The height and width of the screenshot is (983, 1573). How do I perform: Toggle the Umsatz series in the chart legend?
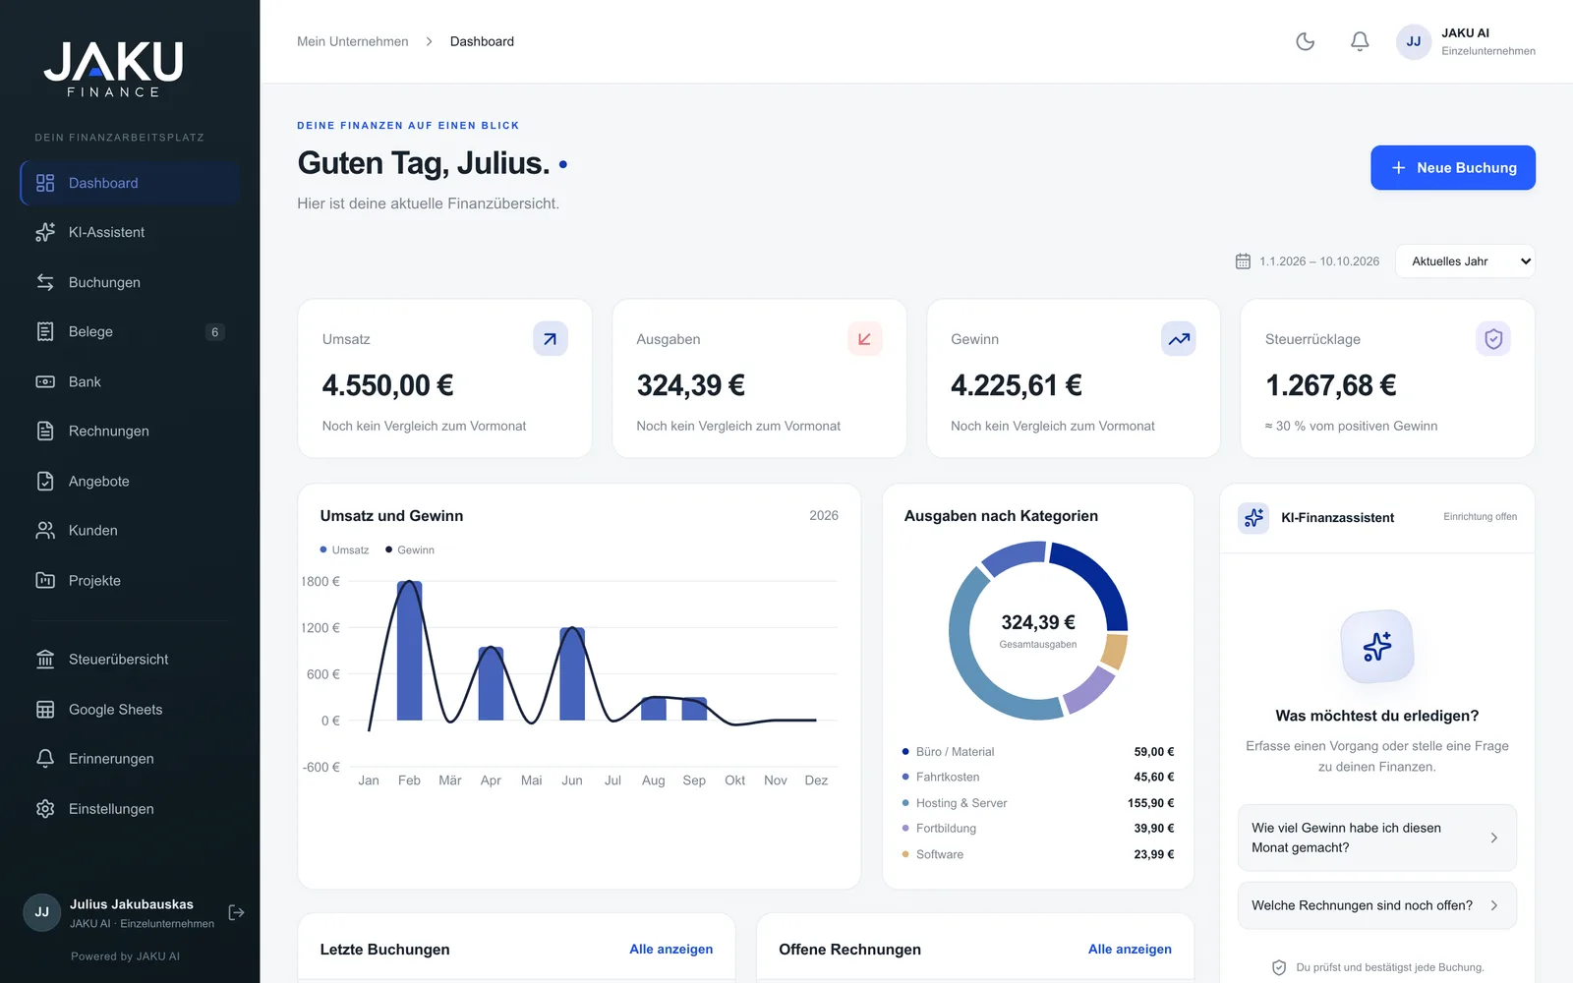tap(344, 549)
